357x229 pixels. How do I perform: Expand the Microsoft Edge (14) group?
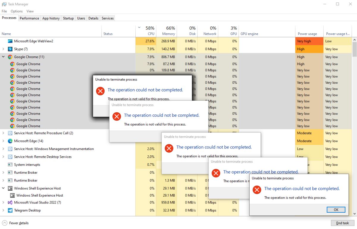(3, 141)
